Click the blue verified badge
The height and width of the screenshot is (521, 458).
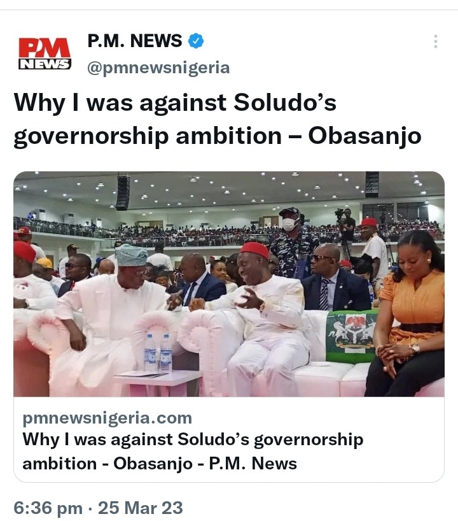(x=196, y=41)
